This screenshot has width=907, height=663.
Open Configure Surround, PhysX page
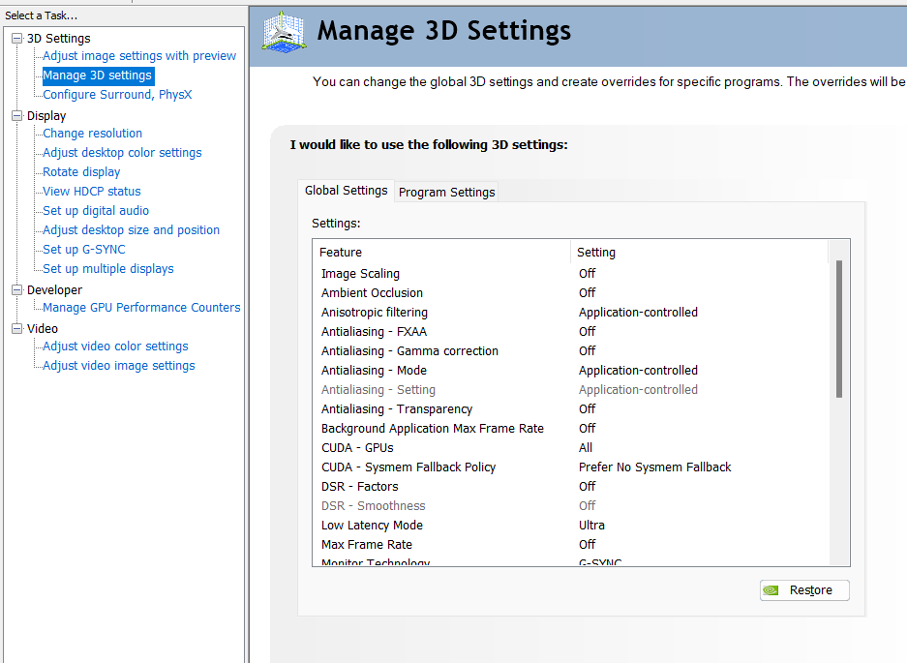(x=117, y=95)
